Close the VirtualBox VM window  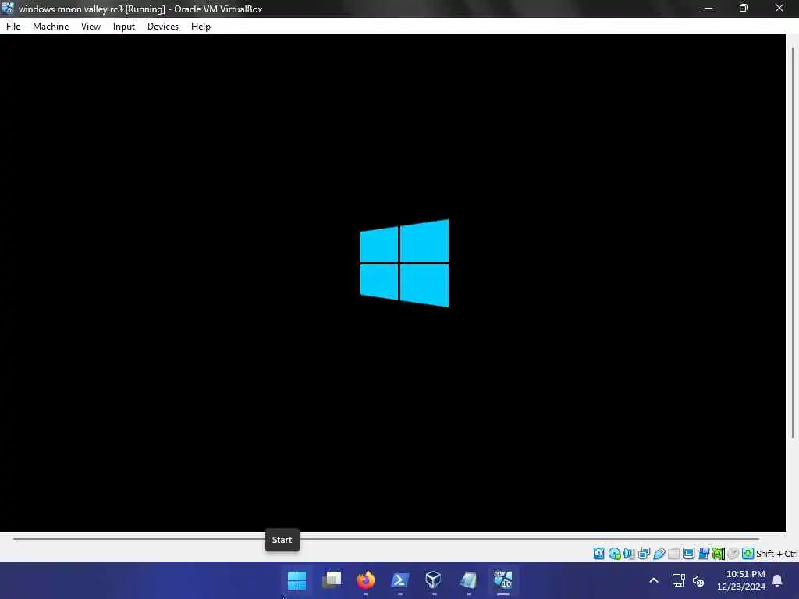click(779, 8)
